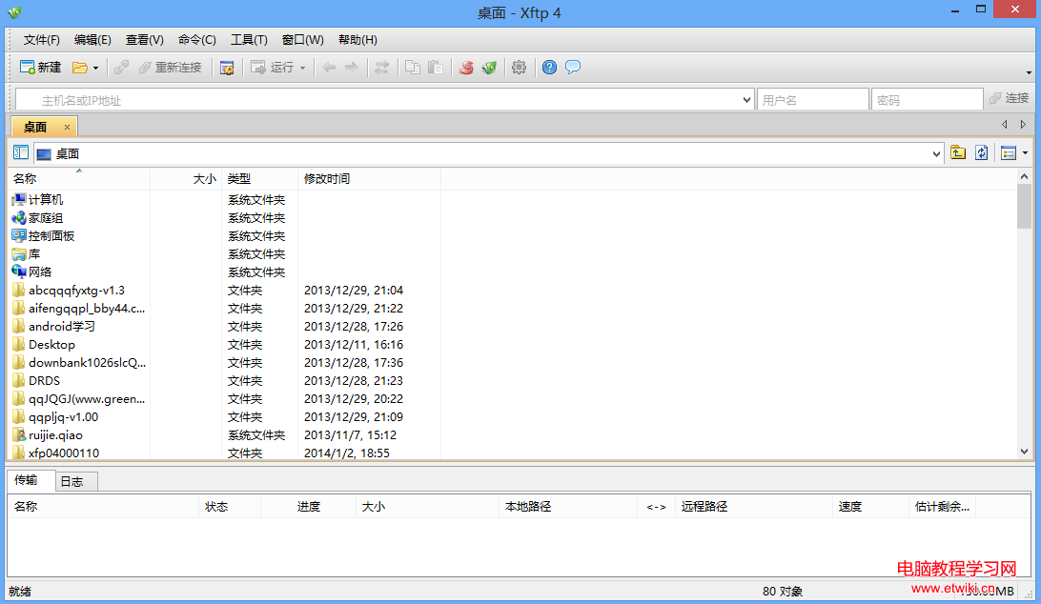This screenshot has width=1041, height=604.
Task: Open the Command (命令) menu
Action: pos(197,40)
